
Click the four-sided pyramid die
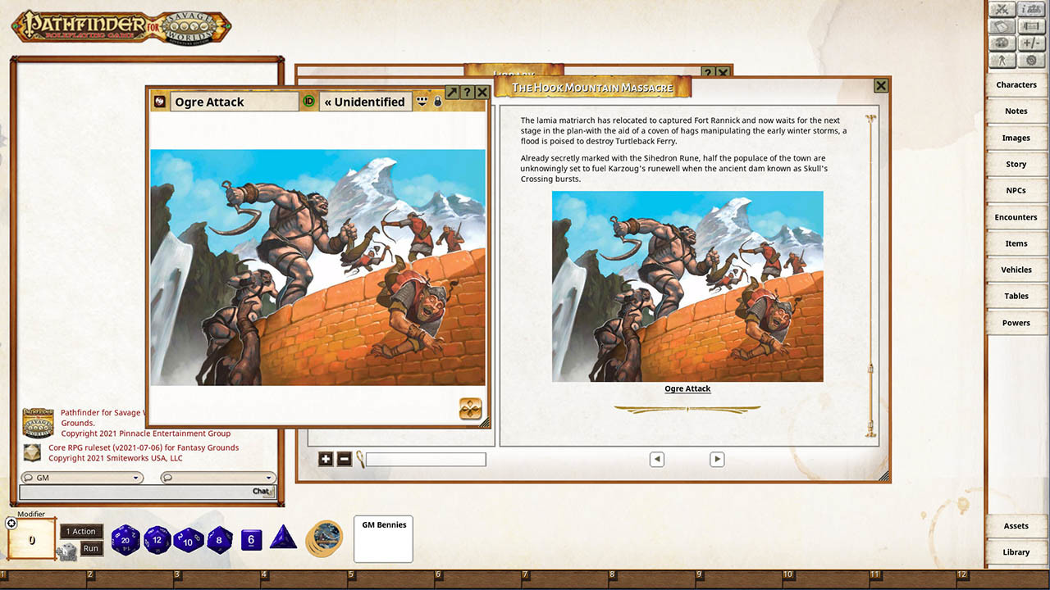pyautogui.click(x=284, y=538)
